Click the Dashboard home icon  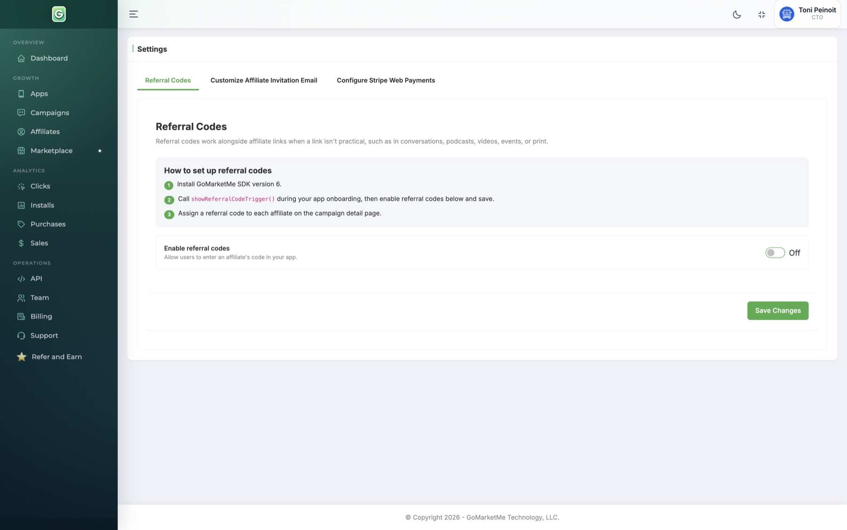[x=21, y=58]
